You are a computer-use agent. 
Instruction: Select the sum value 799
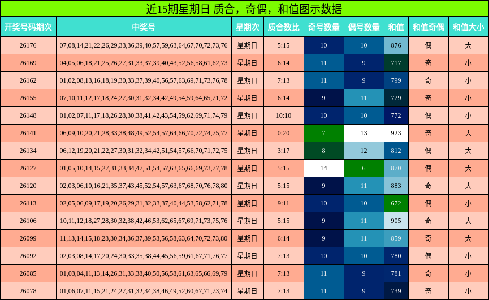coord(396,80)
